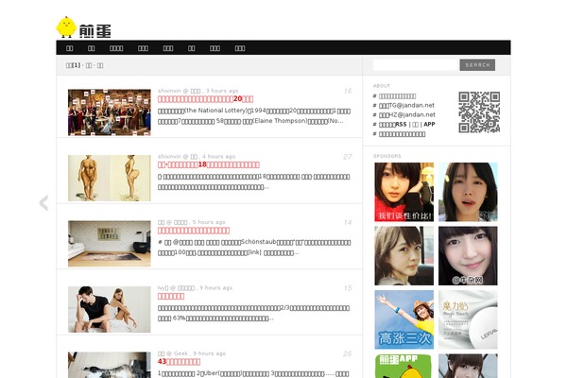Open the 魔力贴 Magic Touch sponsor ad

pos(468,319)
